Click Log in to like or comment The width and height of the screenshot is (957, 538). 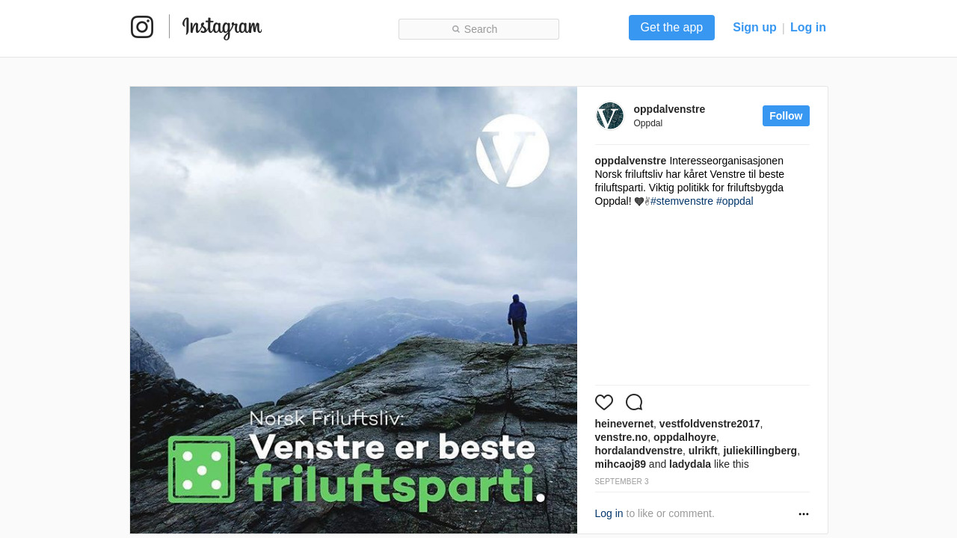(609, 513)
